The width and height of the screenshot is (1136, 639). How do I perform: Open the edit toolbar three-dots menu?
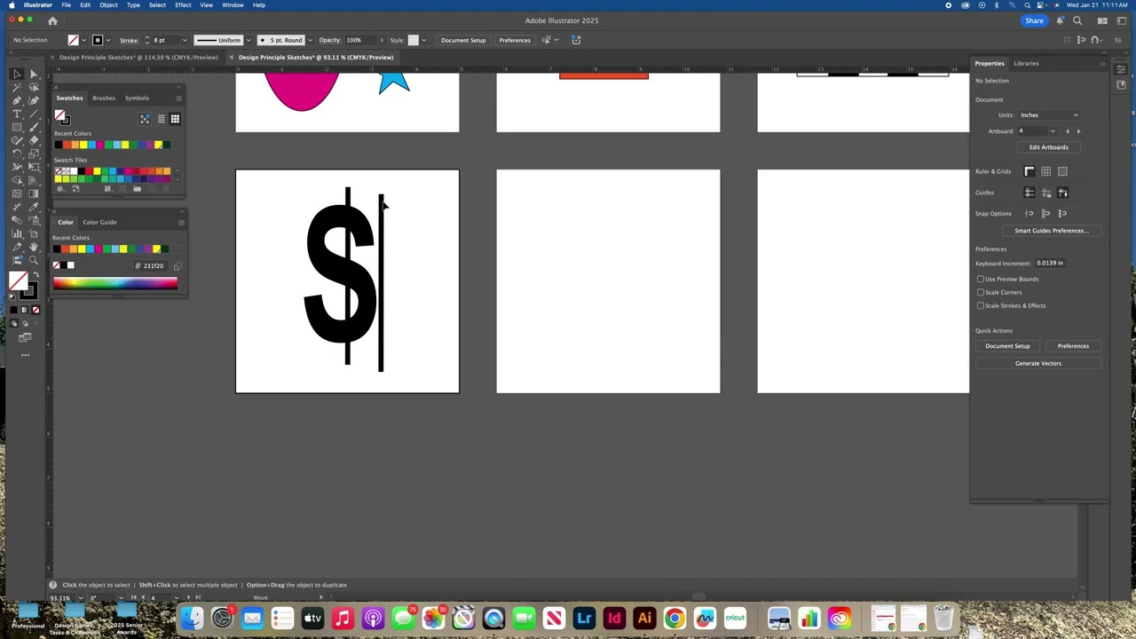25,354
